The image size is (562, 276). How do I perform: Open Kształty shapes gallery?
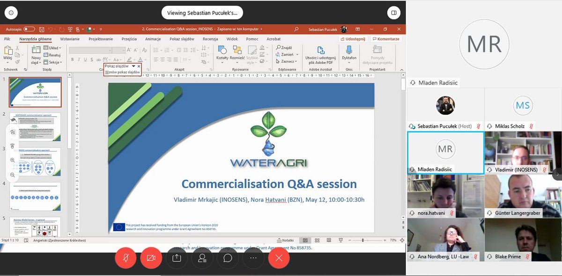[222, 53]
